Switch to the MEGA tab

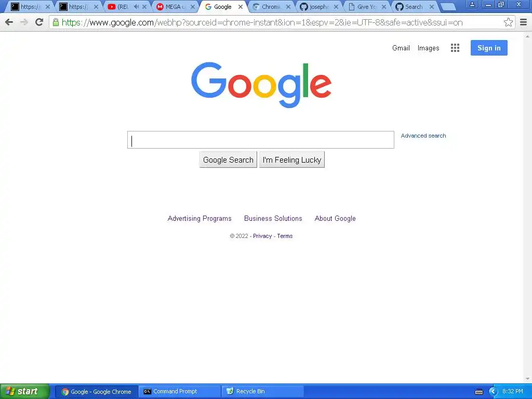pyautogui.click(x=175, y=7)
